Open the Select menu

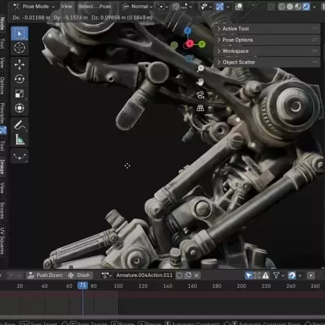tap(86, 6)
